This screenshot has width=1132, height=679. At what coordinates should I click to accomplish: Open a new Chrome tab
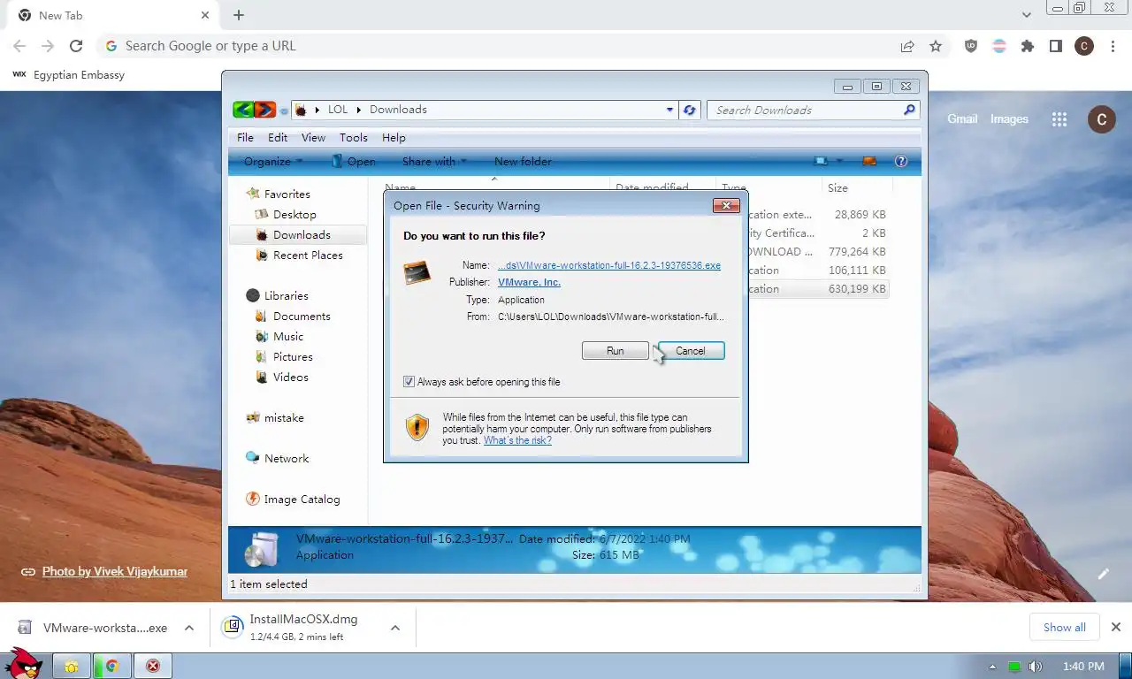tap(239, 15)
